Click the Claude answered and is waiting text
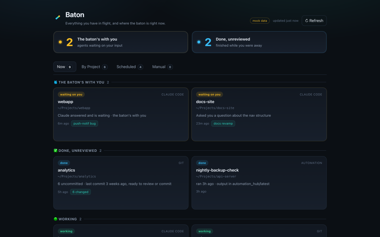 (102, 116)
